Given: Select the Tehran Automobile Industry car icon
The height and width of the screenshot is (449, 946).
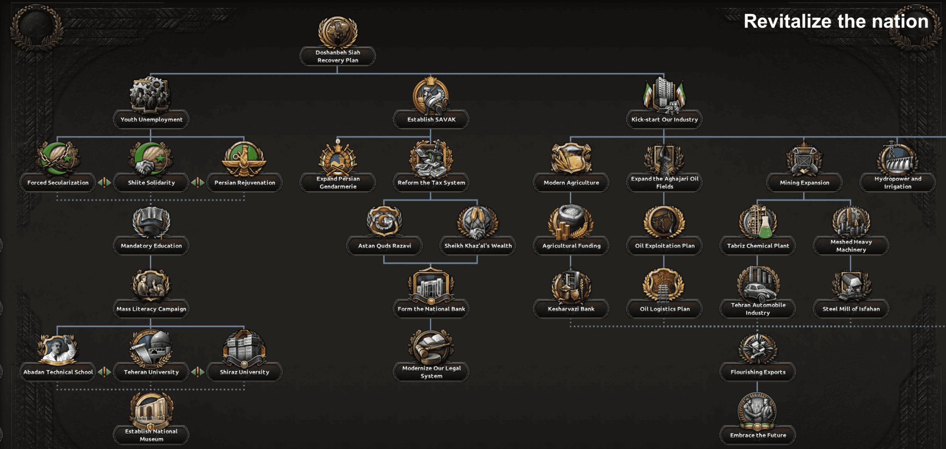Looking at the screenshot, I should (757, 284).
